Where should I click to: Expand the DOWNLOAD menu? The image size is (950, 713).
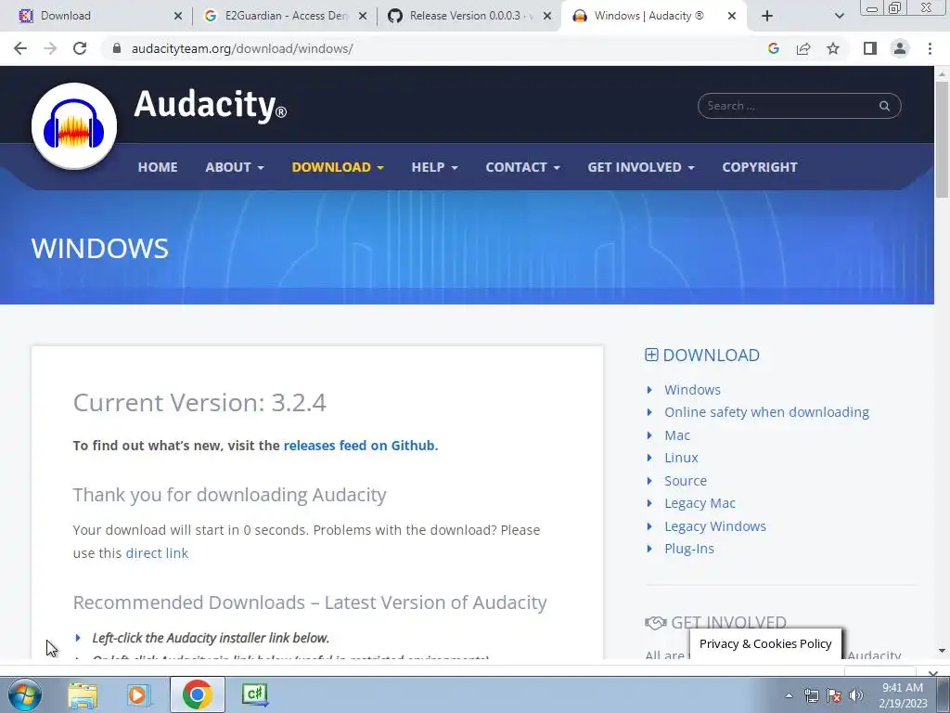point(338,167)
